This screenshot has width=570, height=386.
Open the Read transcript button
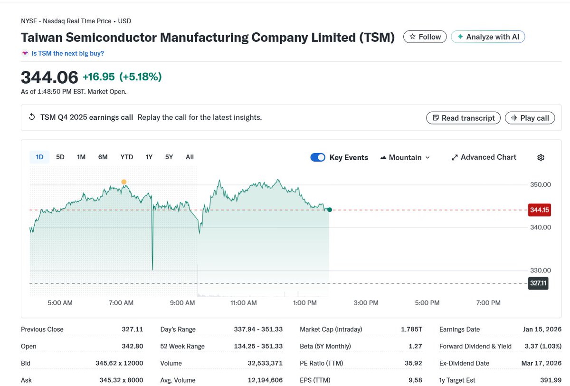(463, 118)
